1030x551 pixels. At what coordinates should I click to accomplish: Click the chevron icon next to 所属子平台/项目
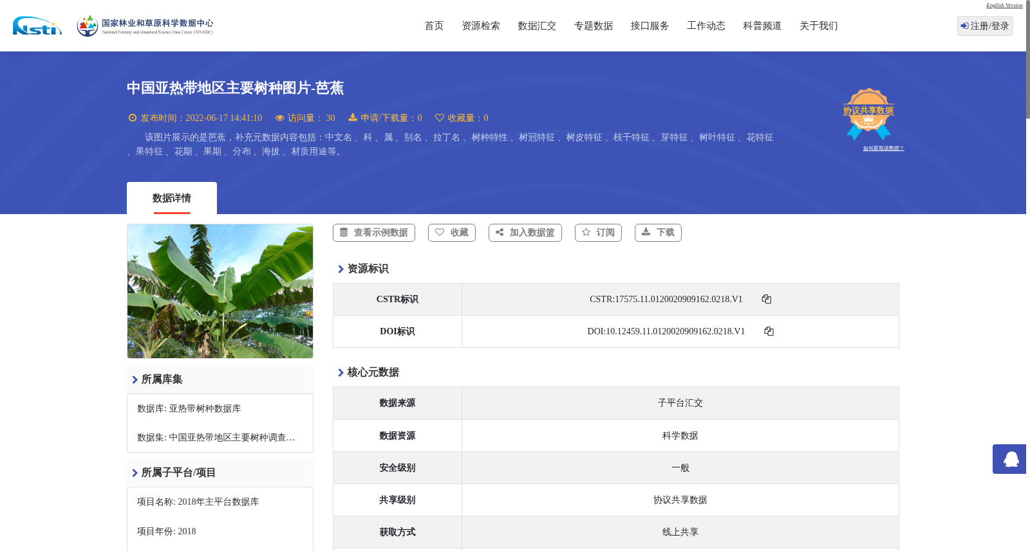(x=135, y=473)
